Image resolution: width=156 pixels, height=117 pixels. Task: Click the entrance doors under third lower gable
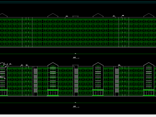[x=98, y=93]
